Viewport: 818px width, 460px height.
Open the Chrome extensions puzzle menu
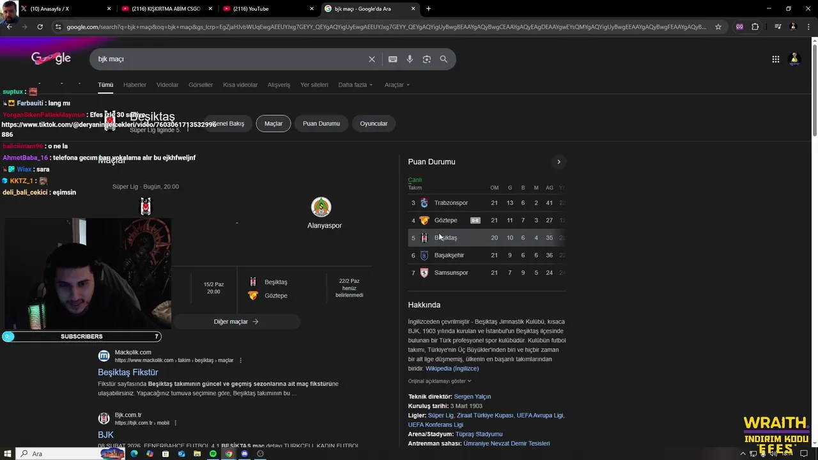click(755, 27)
